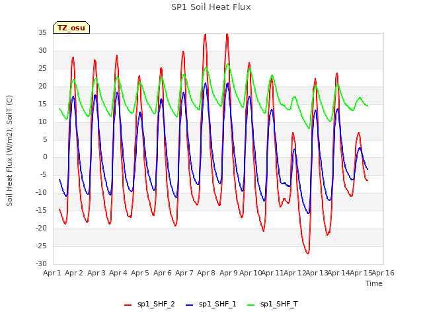423x317 pixels.
Task: Toggle the sp1_SHF_T legend entry
Action: (272, 304)
